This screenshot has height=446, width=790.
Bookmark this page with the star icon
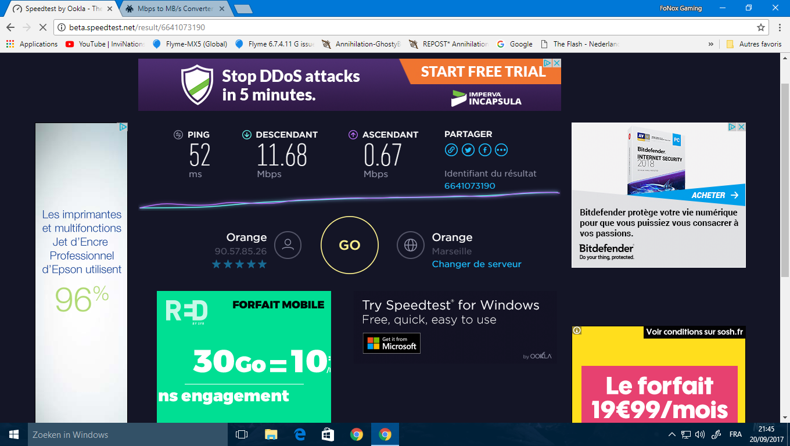coord(761,27)
